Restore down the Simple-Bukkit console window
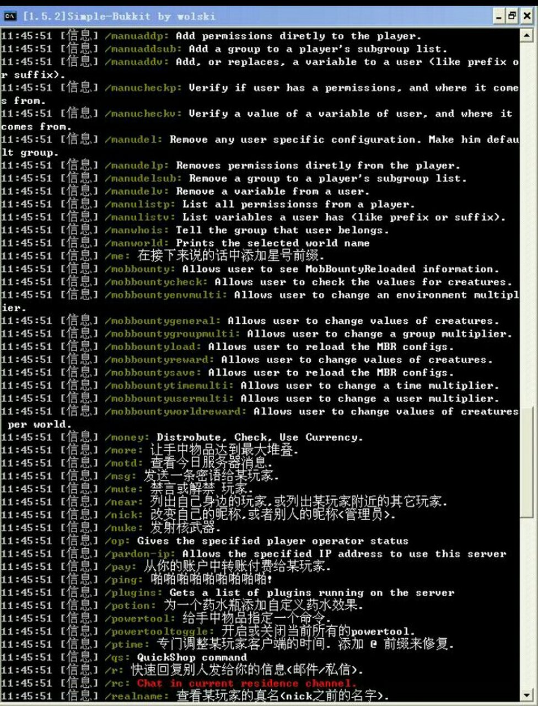Image resolution: width=538 pixels, height=706 pixels. point(512,16)
